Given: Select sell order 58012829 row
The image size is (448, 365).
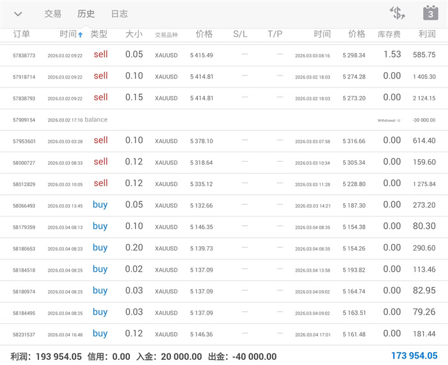Looking at the screenshot, I should point(224,183).
